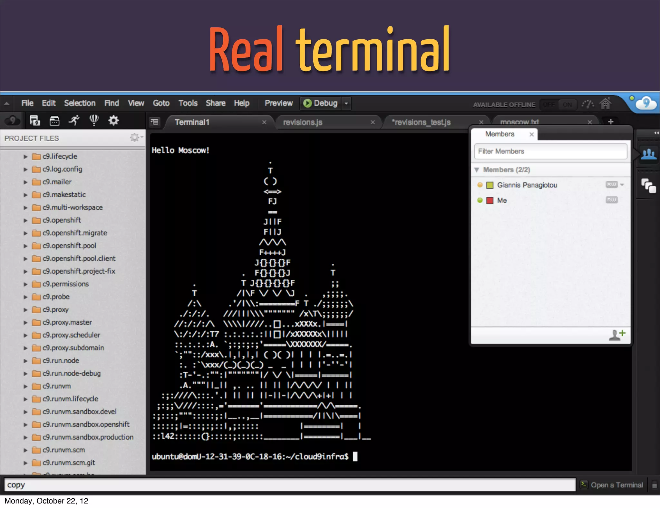Click the red color swatch next to Me
The height and width of the screenshot is (508, 660).
pos(490,200)
